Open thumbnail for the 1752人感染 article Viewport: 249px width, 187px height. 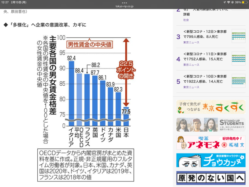tap(238, 59)
